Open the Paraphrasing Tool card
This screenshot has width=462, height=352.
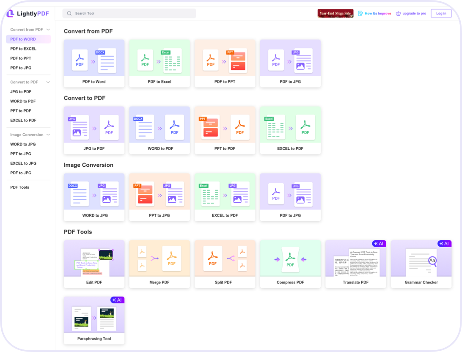click(x=94, y=320)
